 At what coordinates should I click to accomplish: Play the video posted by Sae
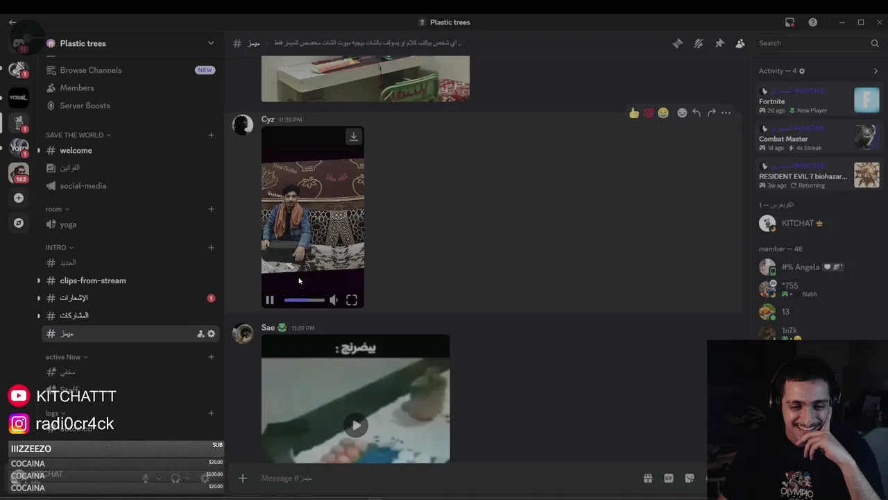point(356,425)
